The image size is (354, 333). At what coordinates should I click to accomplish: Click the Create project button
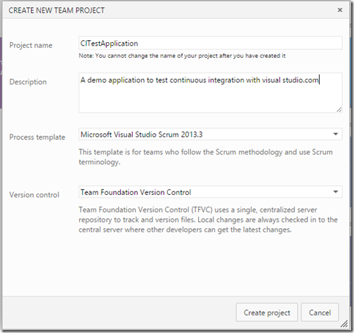(267, 313)
